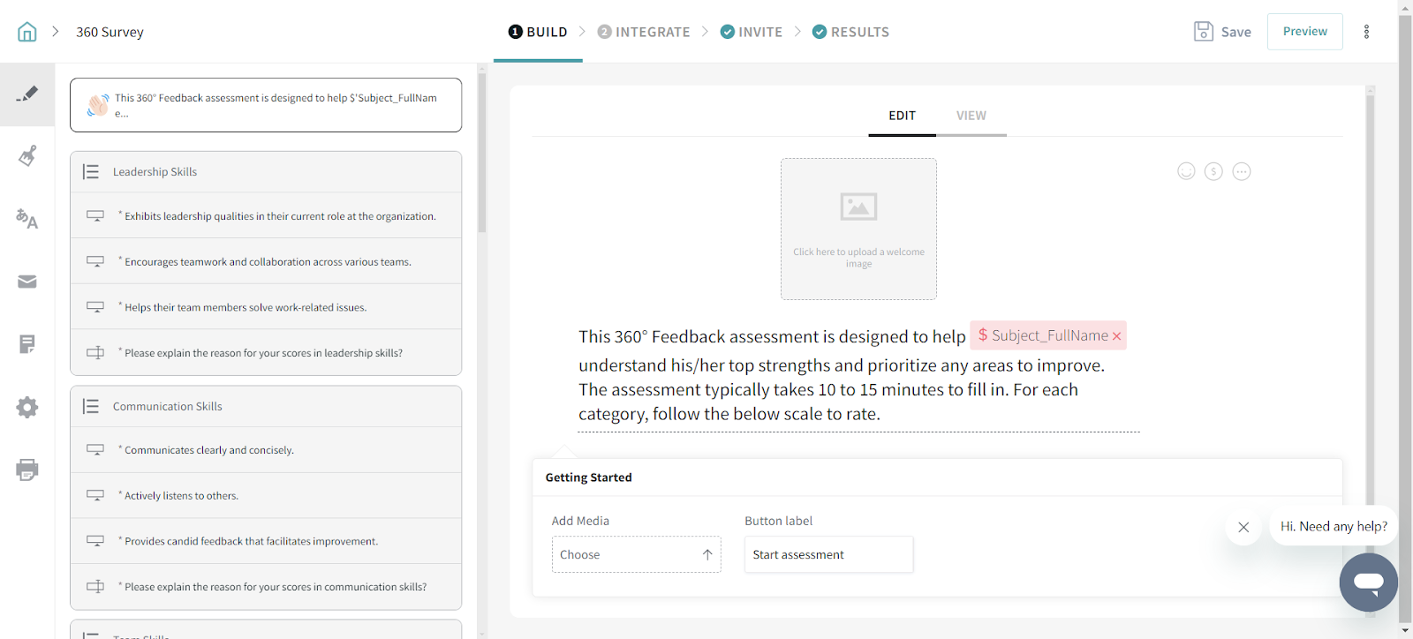Remove the Subject_FullName variable tag
Screen dimensions: 1413x639
coord(1117,336)
